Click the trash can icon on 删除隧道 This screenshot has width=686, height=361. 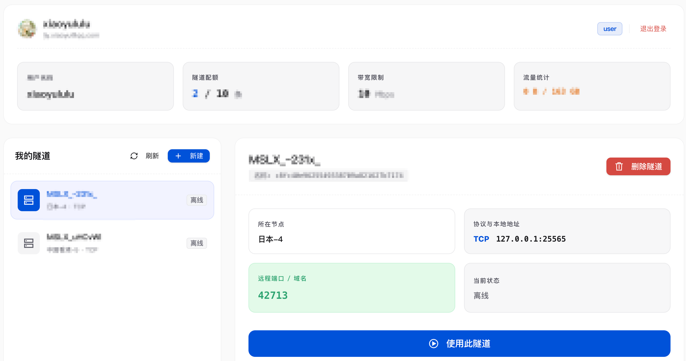pos(619,166)
